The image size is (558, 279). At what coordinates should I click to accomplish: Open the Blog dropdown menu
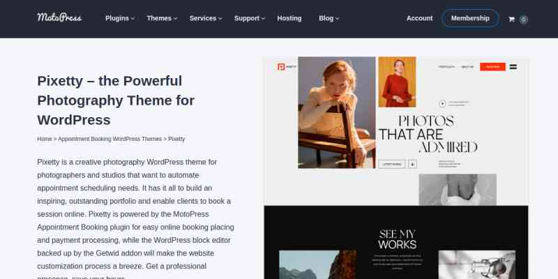[329, 18]
